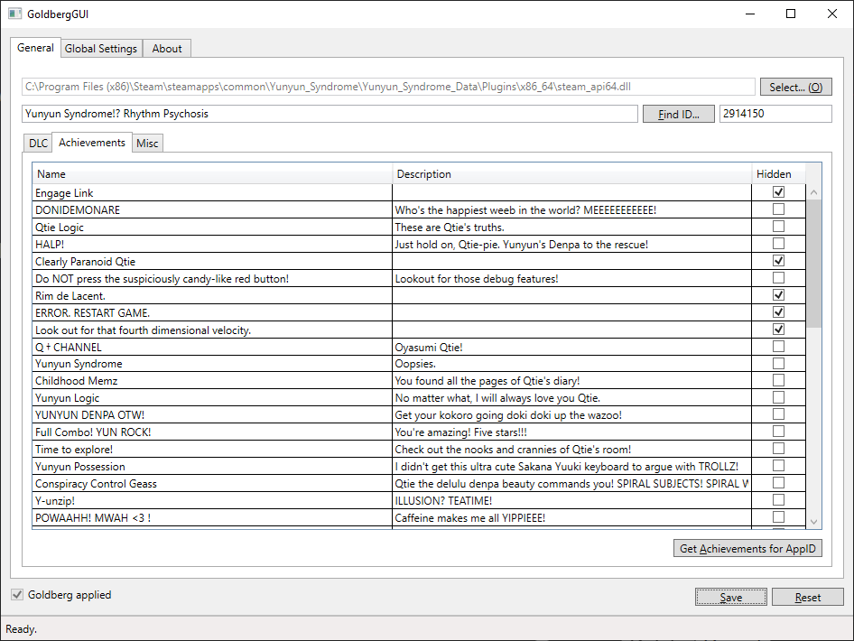Select the General tab
The height and width of the screenshot is (641, 854).
tap(35, 47)
